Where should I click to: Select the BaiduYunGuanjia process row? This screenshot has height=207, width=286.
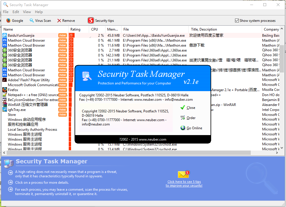21,36
